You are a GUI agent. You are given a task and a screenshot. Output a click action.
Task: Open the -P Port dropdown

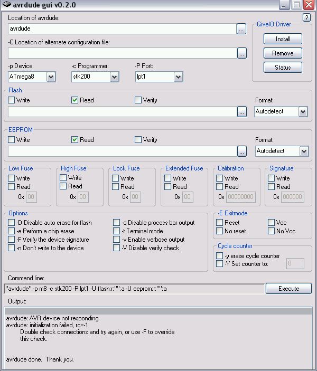point(178,77)
